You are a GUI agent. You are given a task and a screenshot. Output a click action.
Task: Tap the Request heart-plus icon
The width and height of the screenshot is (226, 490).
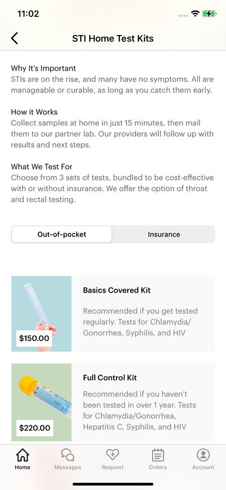[112, 455]
